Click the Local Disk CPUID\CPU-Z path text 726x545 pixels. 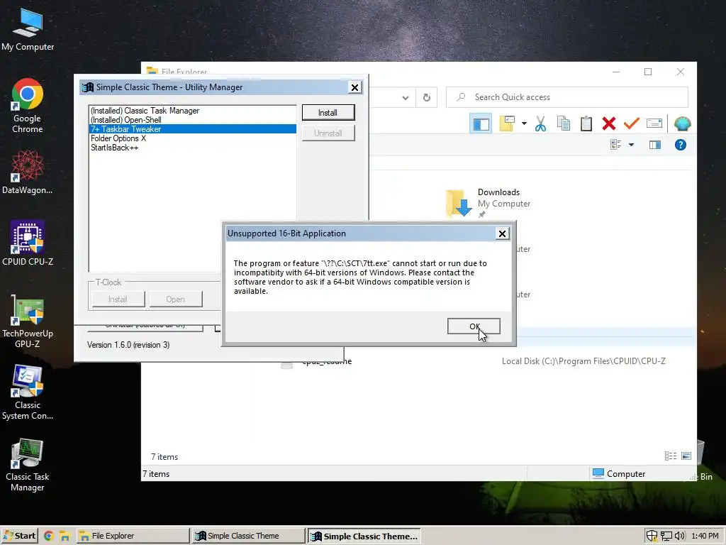[583, 361]
